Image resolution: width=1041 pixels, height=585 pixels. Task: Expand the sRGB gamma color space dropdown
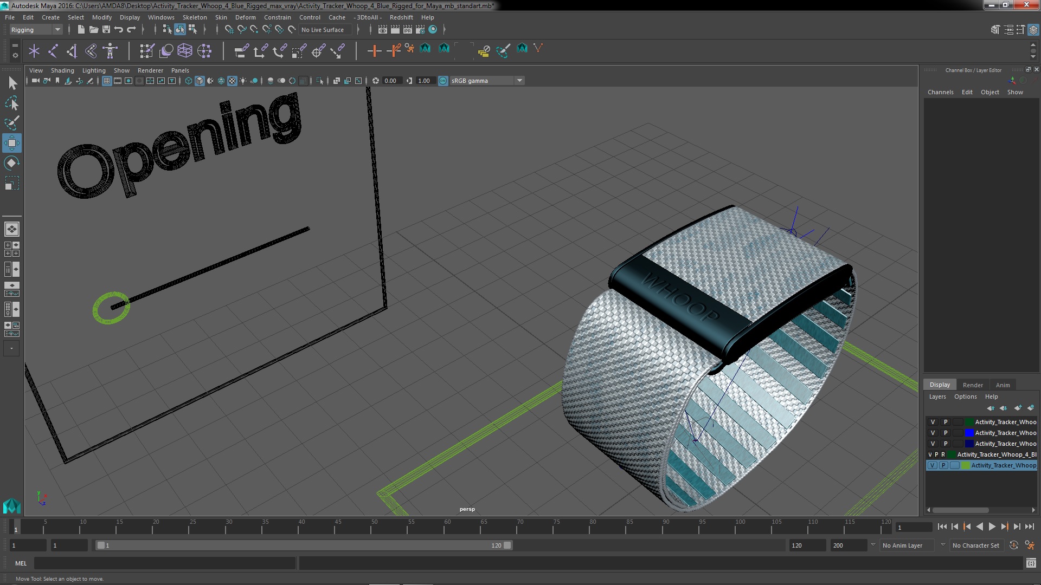(519, 81)
